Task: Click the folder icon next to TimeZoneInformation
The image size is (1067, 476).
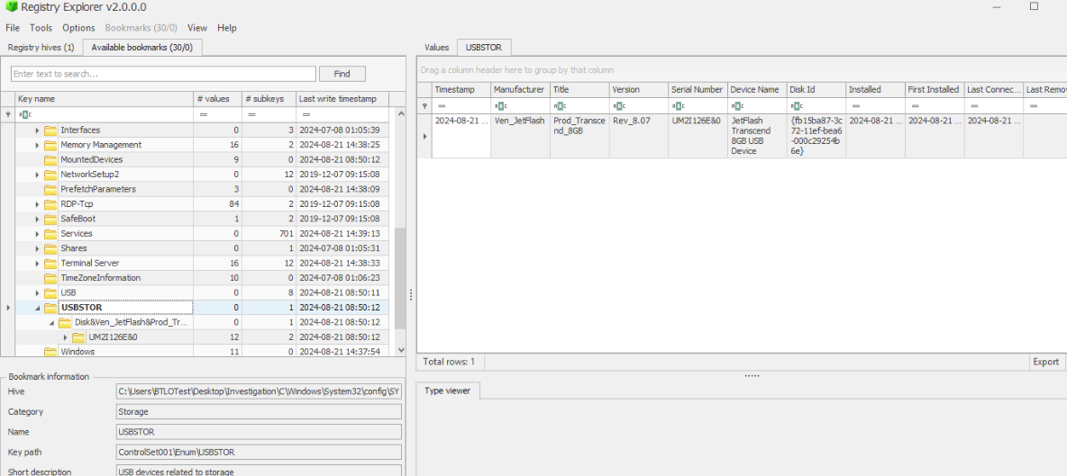Action: (x=50, y=278)
